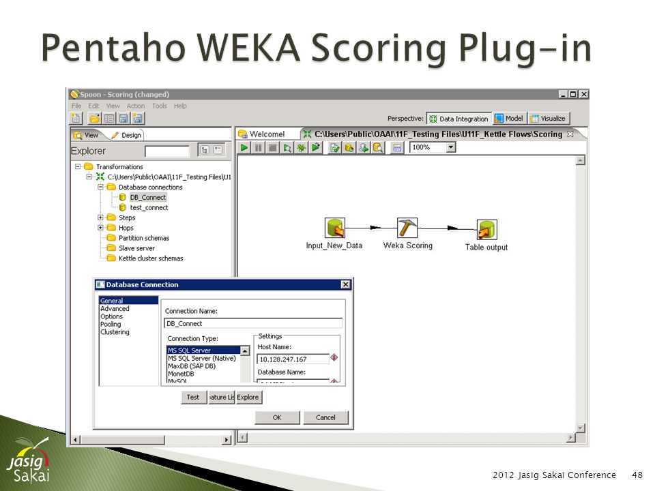This screenshot has width=655, height=491.
Task: Click the Explore button in the dialog
Action: coord(248,397)
